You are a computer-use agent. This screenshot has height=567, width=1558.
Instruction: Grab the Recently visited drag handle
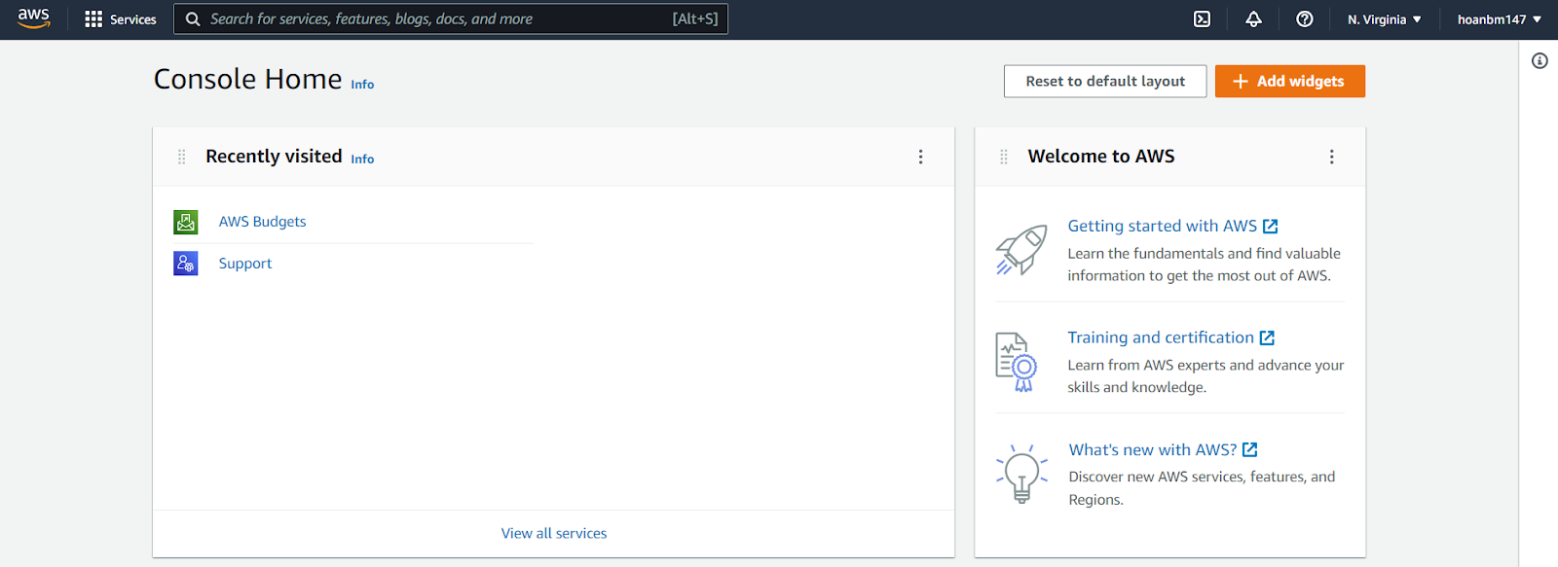pyautogui.click(x=181, y=157)
